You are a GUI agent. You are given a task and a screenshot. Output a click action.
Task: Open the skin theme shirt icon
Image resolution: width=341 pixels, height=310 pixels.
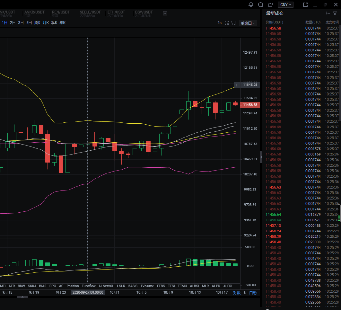tap(270, 5)
